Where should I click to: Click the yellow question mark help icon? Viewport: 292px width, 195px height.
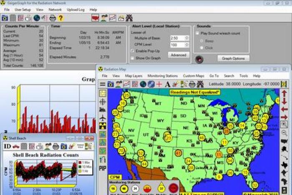60,18
